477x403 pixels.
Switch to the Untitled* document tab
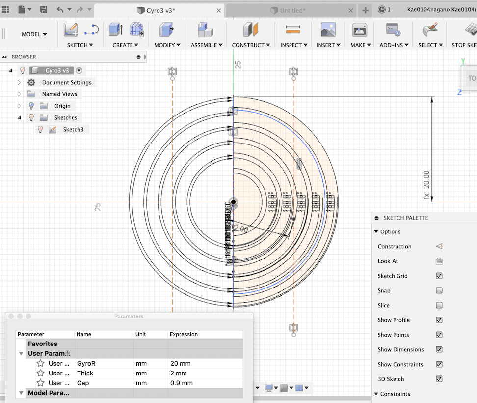coord(292,10)
